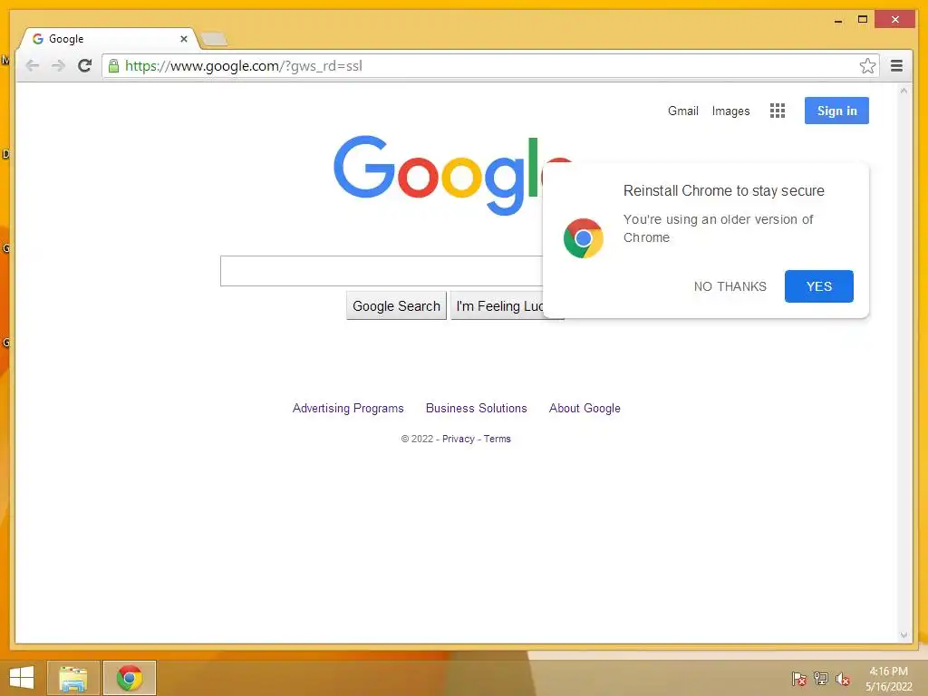Open File Explorer from the taskbar
The height and width of the screenshot is (696, 928).
[x=72, y=678]
